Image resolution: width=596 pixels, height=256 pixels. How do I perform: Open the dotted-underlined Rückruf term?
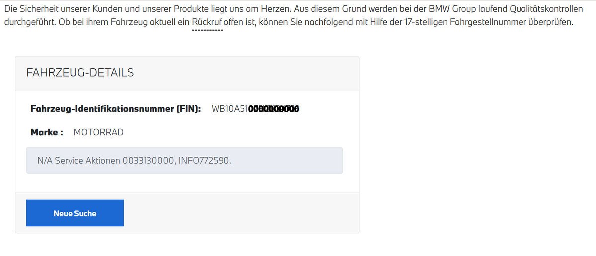click(207, 23)
